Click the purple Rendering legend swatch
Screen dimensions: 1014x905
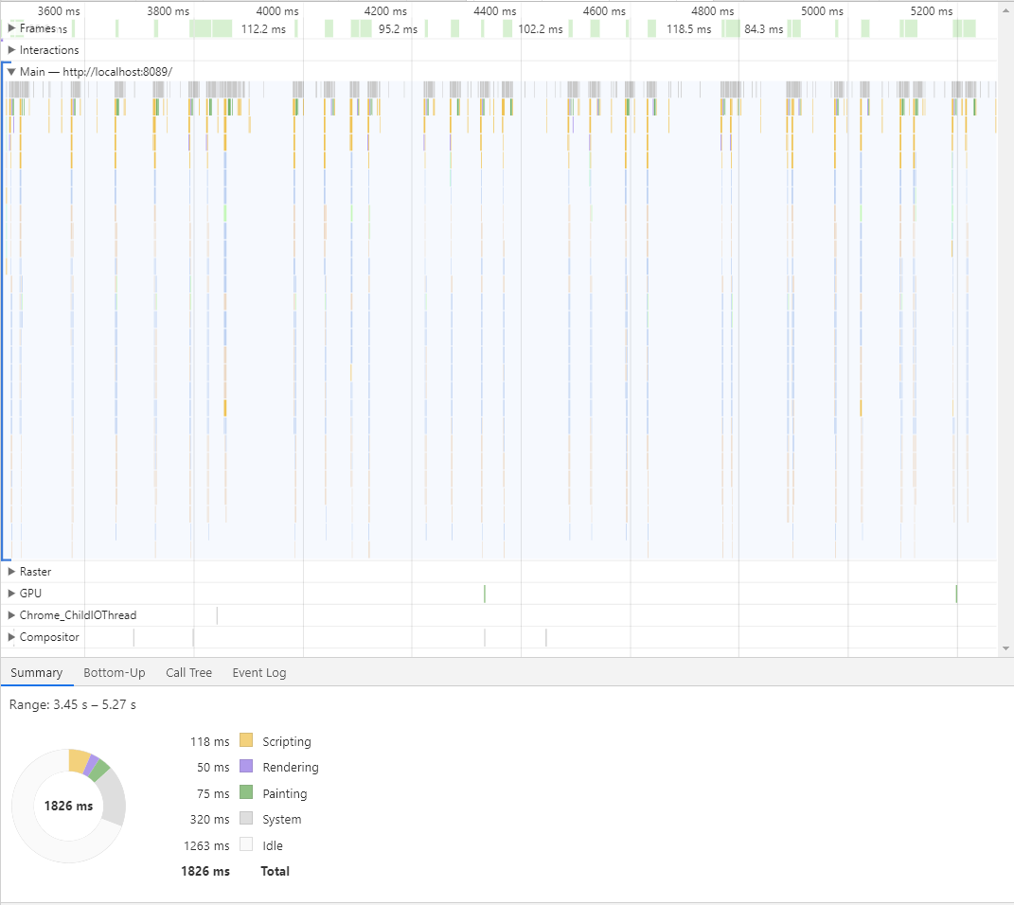pos(246,767)
